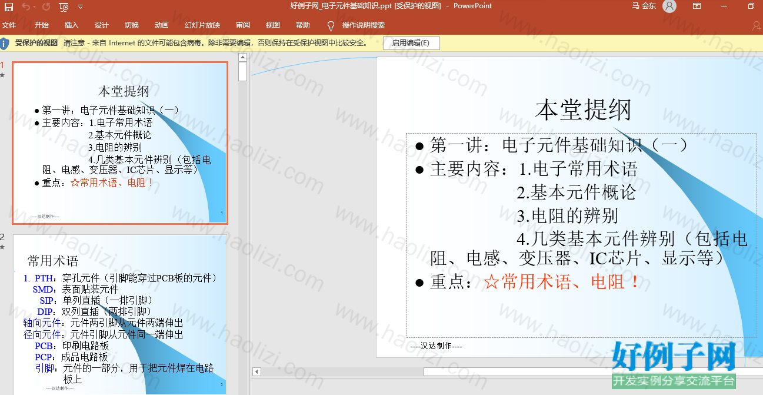Open Ribbon Display Options icon
The width and height of the screenshot is (763, 395).
pos(697,6)
